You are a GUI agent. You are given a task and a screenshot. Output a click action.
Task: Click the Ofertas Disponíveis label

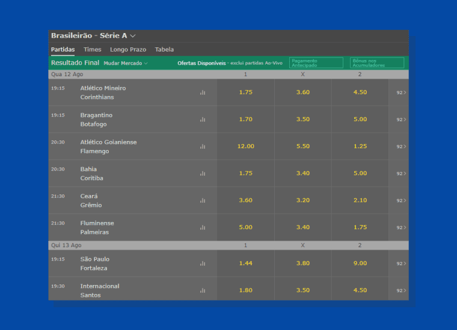tap(201, 63)
